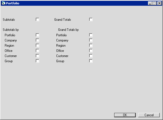Viewport: 163px width, 120px height.
Task: Check Office under Grand Totals by
Action: [x=91, y=51]
